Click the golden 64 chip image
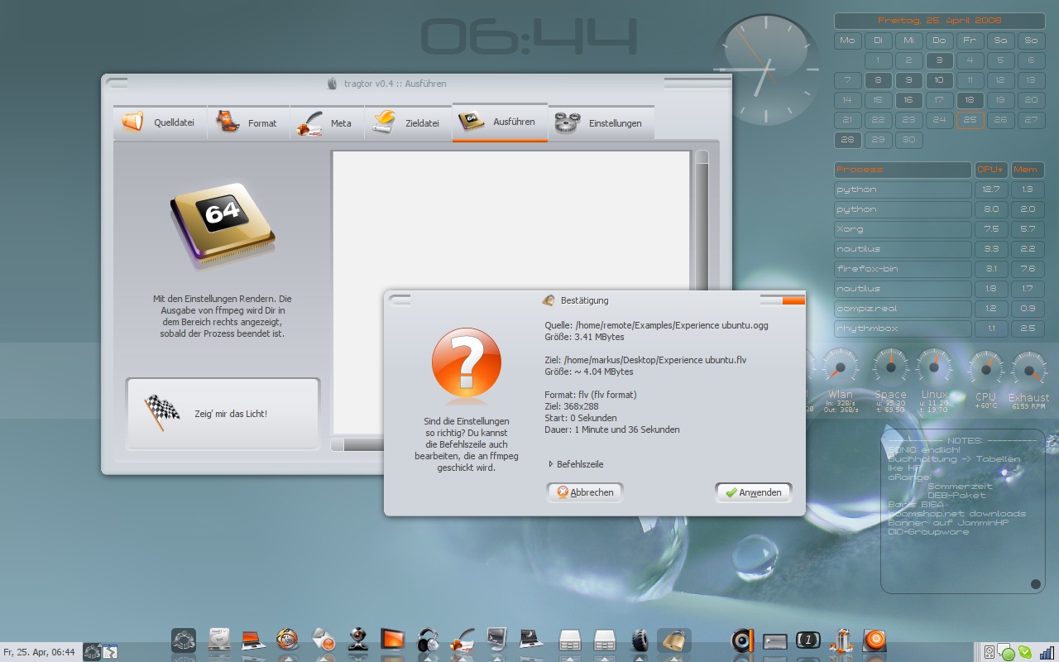Screen dimensions: 1059x662 click(x=223, y=225)
